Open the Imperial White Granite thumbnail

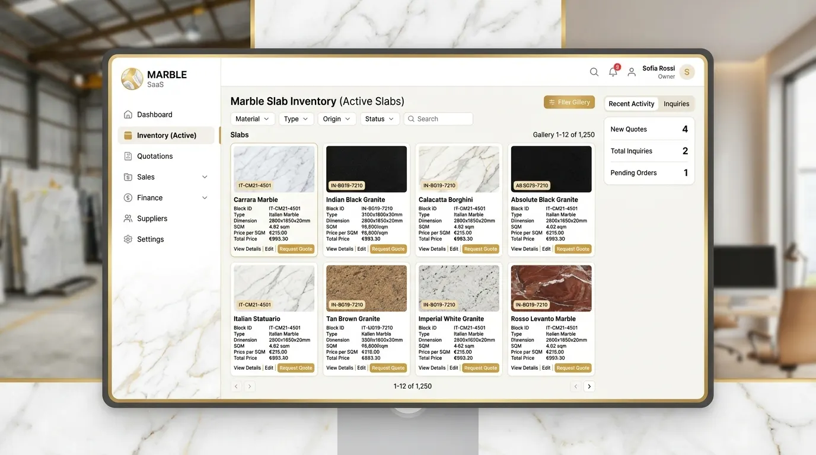point(459,288)
